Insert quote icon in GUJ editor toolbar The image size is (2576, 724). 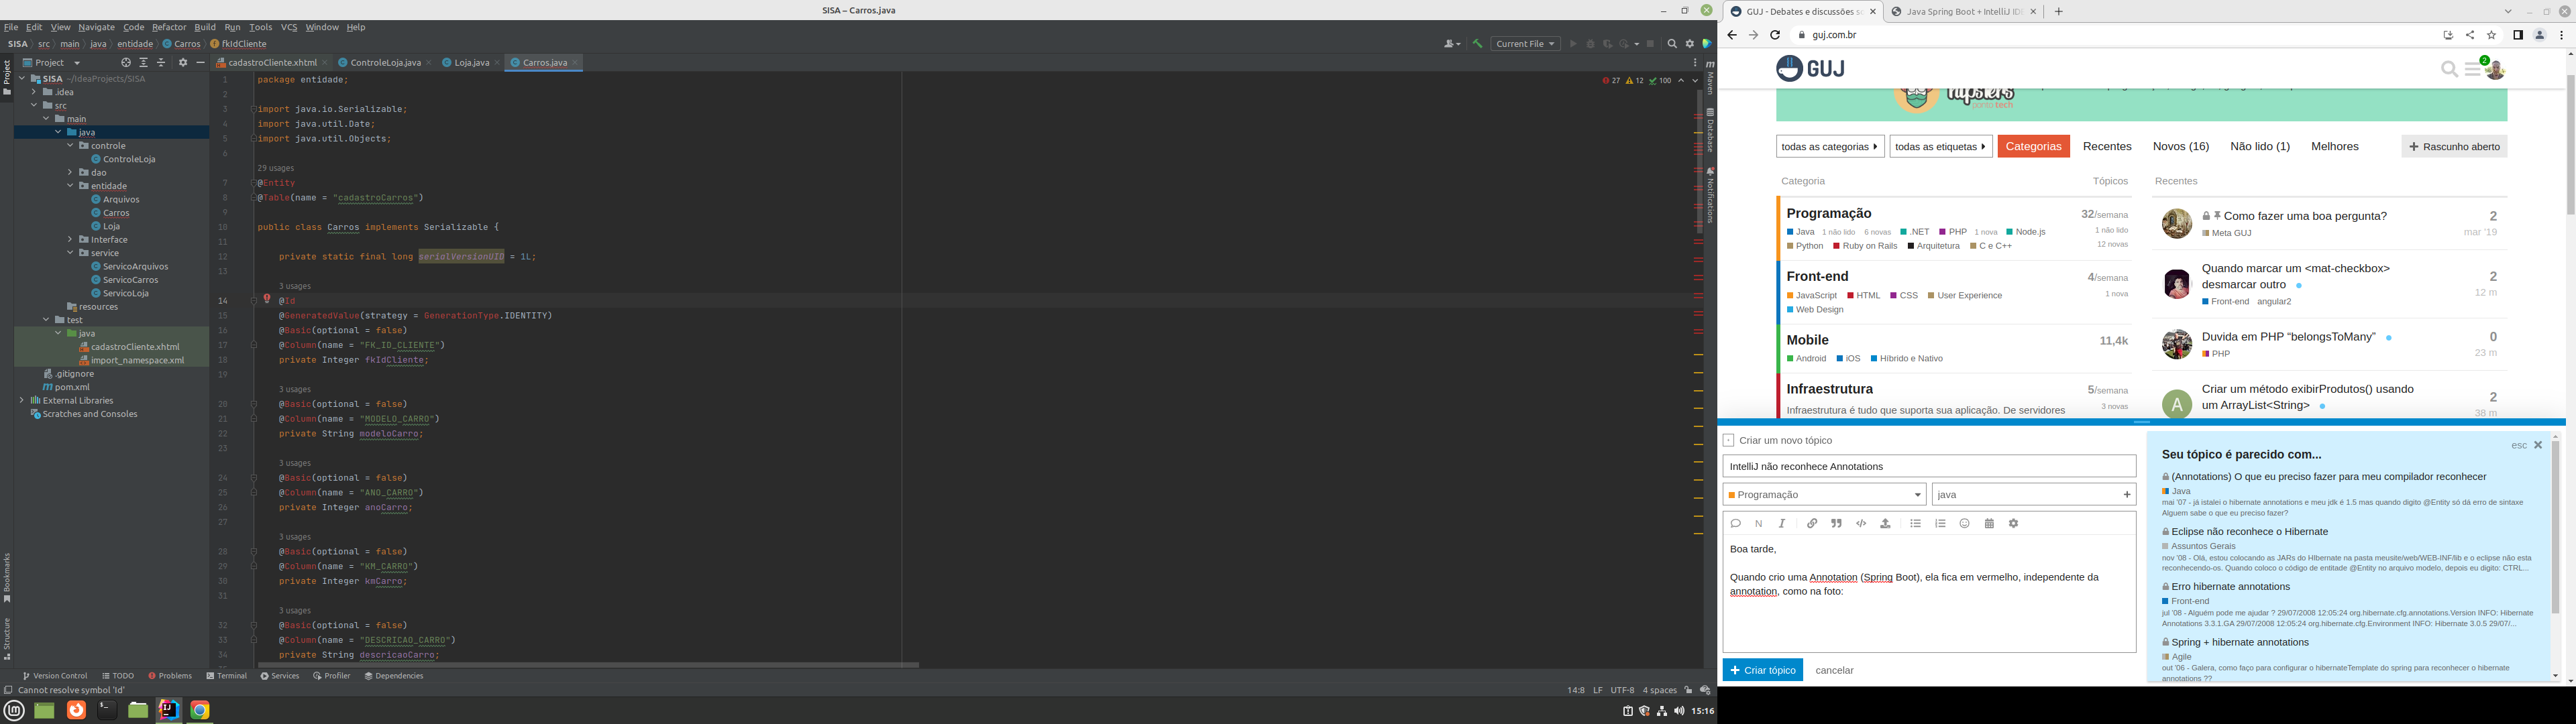click(1836, 523)
